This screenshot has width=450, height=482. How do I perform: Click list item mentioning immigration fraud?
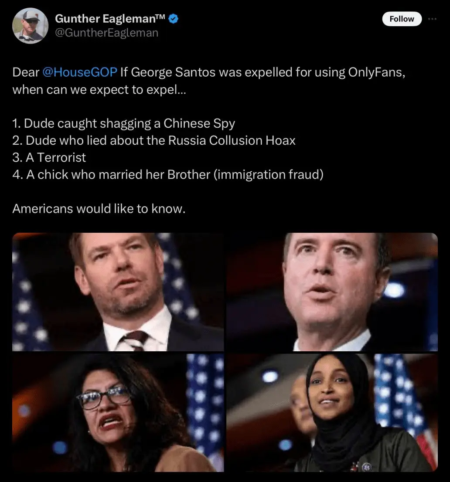tap(168, 175)
